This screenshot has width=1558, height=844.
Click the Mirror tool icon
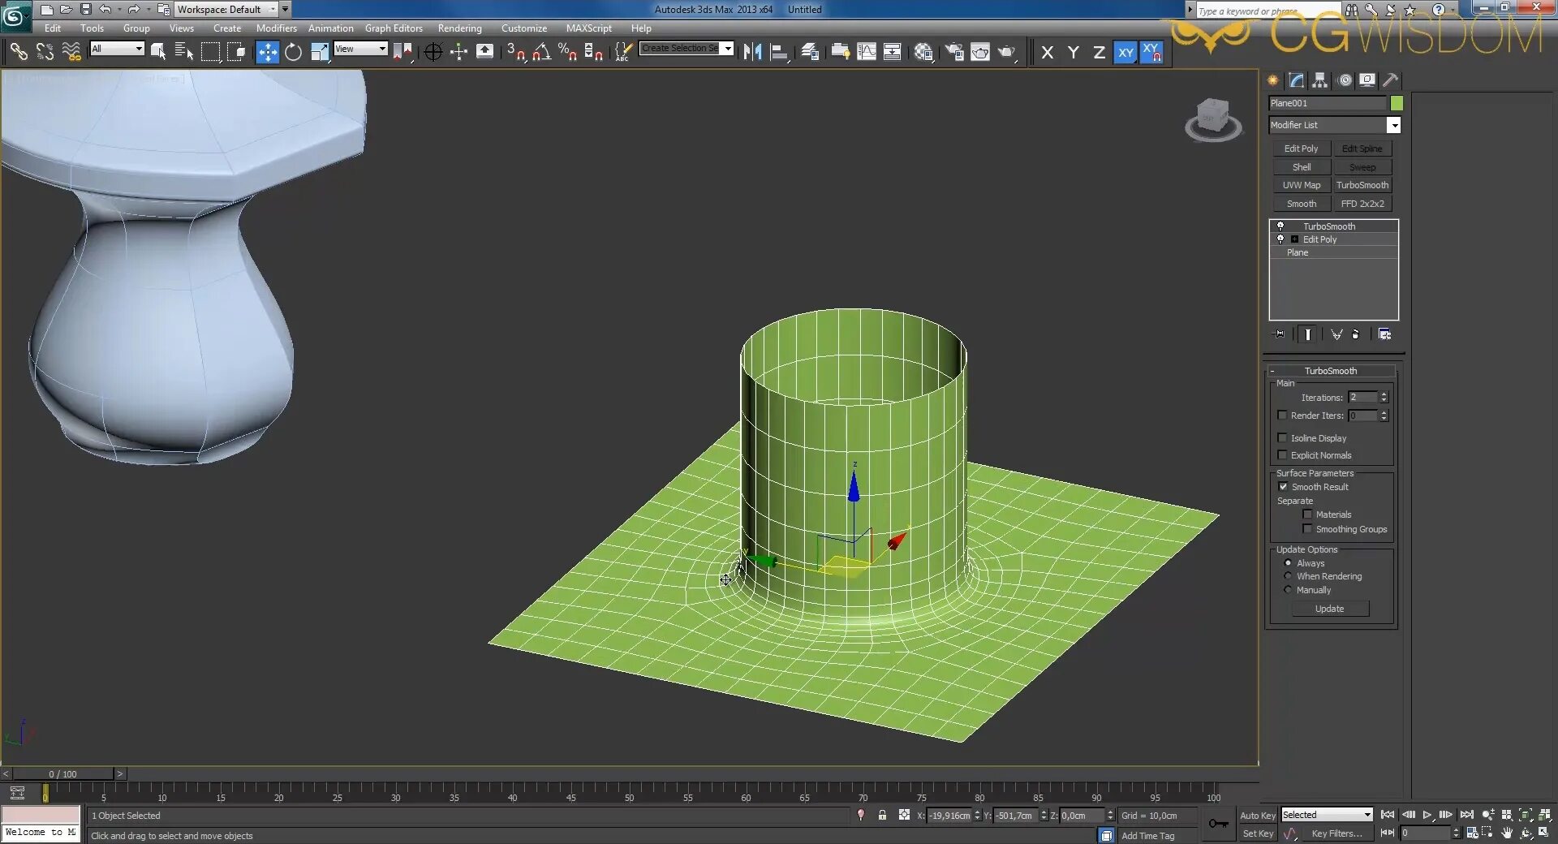tap(752, 53)
